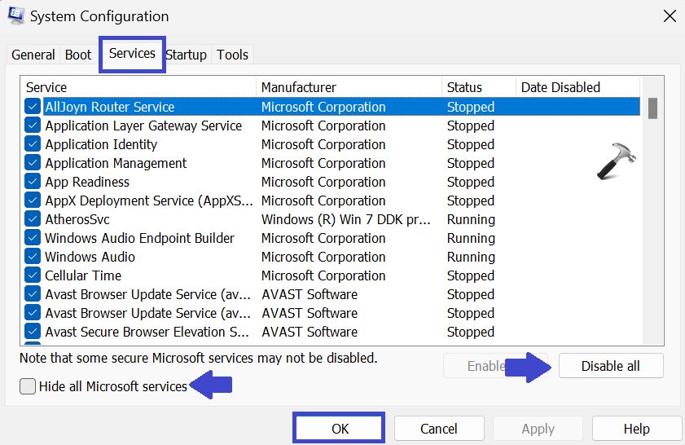Toggle Cellular Time service checkbox
The width and height of the screenshot is (685, 445).
[x=33, y=275]
